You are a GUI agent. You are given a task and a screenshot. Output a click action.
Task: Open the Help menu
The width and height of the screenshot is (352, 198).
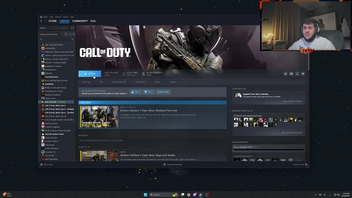click(72, 17)
